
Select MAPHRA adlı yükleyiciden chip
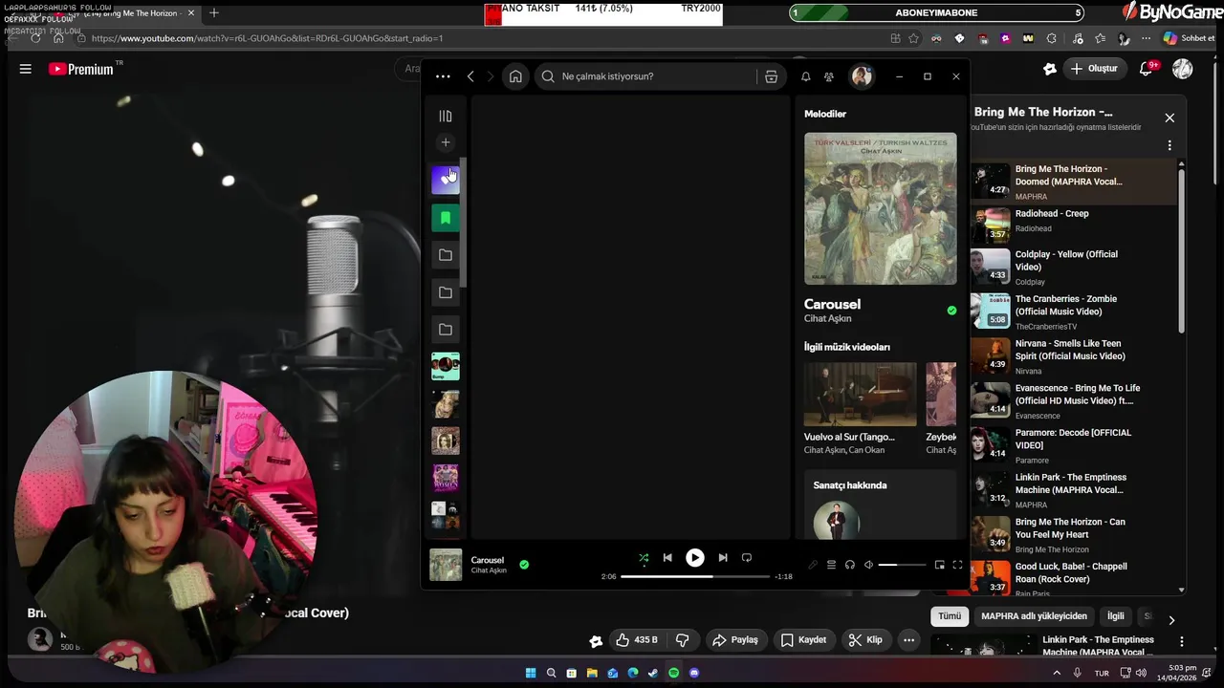tap(1034, 616)
